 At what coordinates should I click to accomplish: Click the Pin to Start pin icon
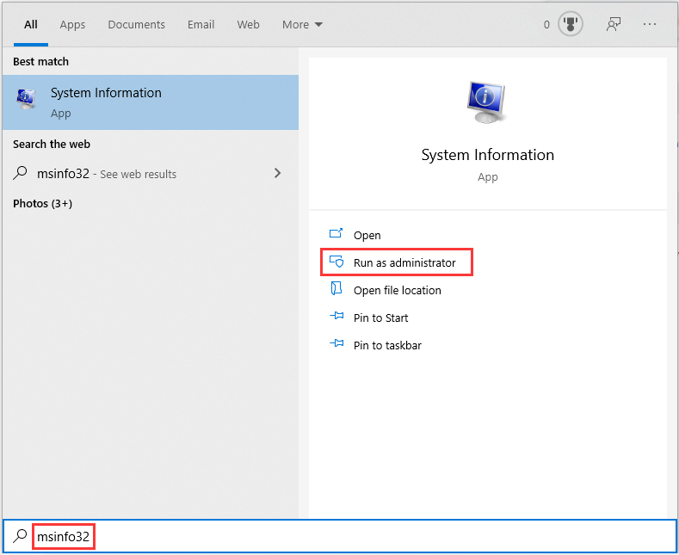pyautogui.click(x=336, y=318)
